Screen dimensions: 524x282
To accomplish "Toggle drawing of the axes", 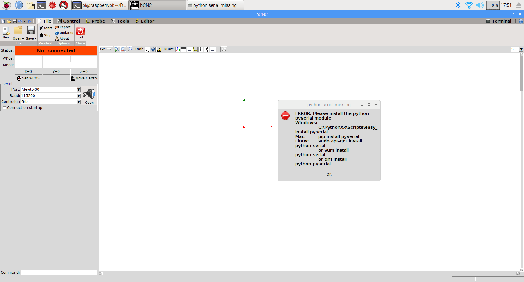I will pyautogui.click(x=178, y=49).
